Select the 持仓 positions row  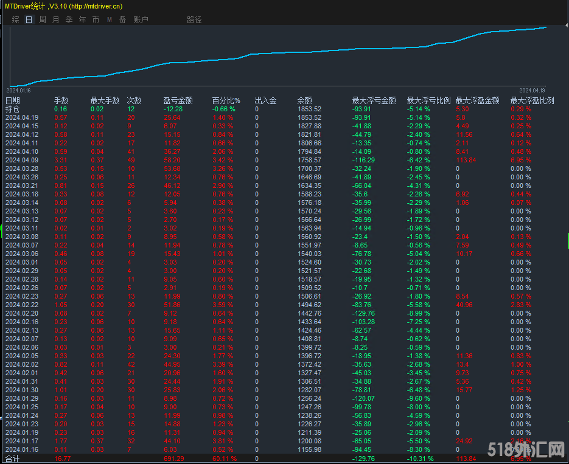click(13, 109)
